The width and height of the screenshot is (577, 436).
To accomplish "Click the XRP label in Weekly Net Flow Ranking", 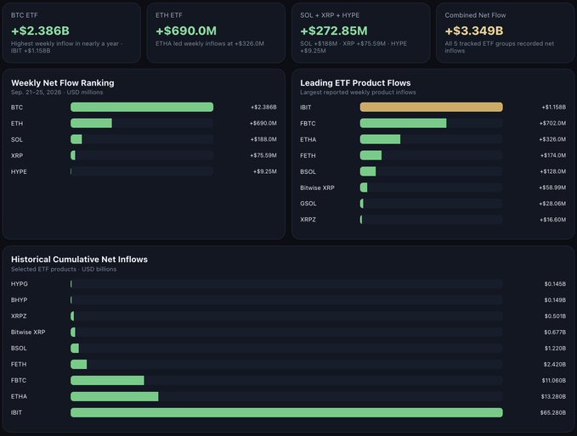I will point(17,156).
